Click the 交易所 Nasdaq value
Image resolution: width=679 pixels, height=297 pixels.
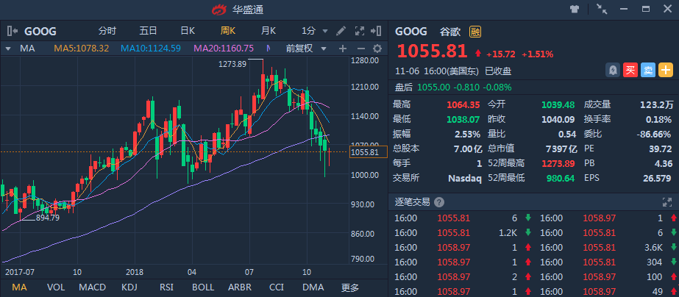(x=465, y=178)
